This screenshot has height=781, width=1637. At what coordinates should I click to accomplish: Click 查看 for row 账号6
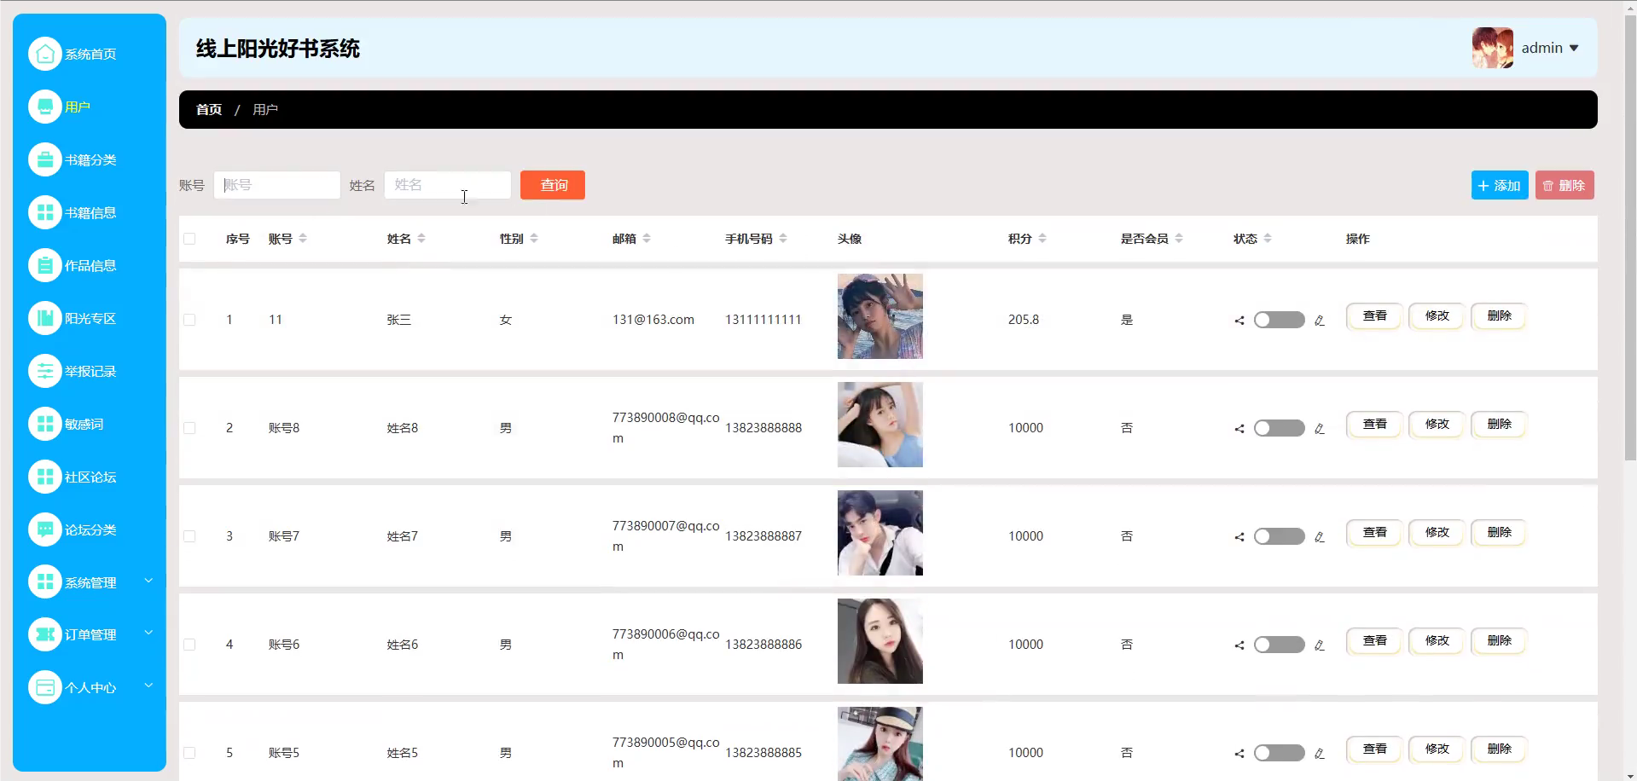point(1374,641)
